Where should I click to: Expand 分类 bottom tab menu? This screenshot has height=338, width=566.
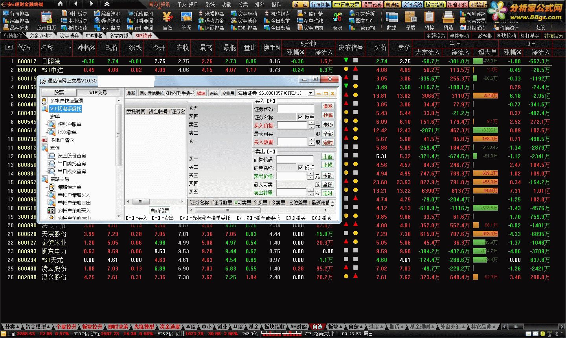click(12, 327)
